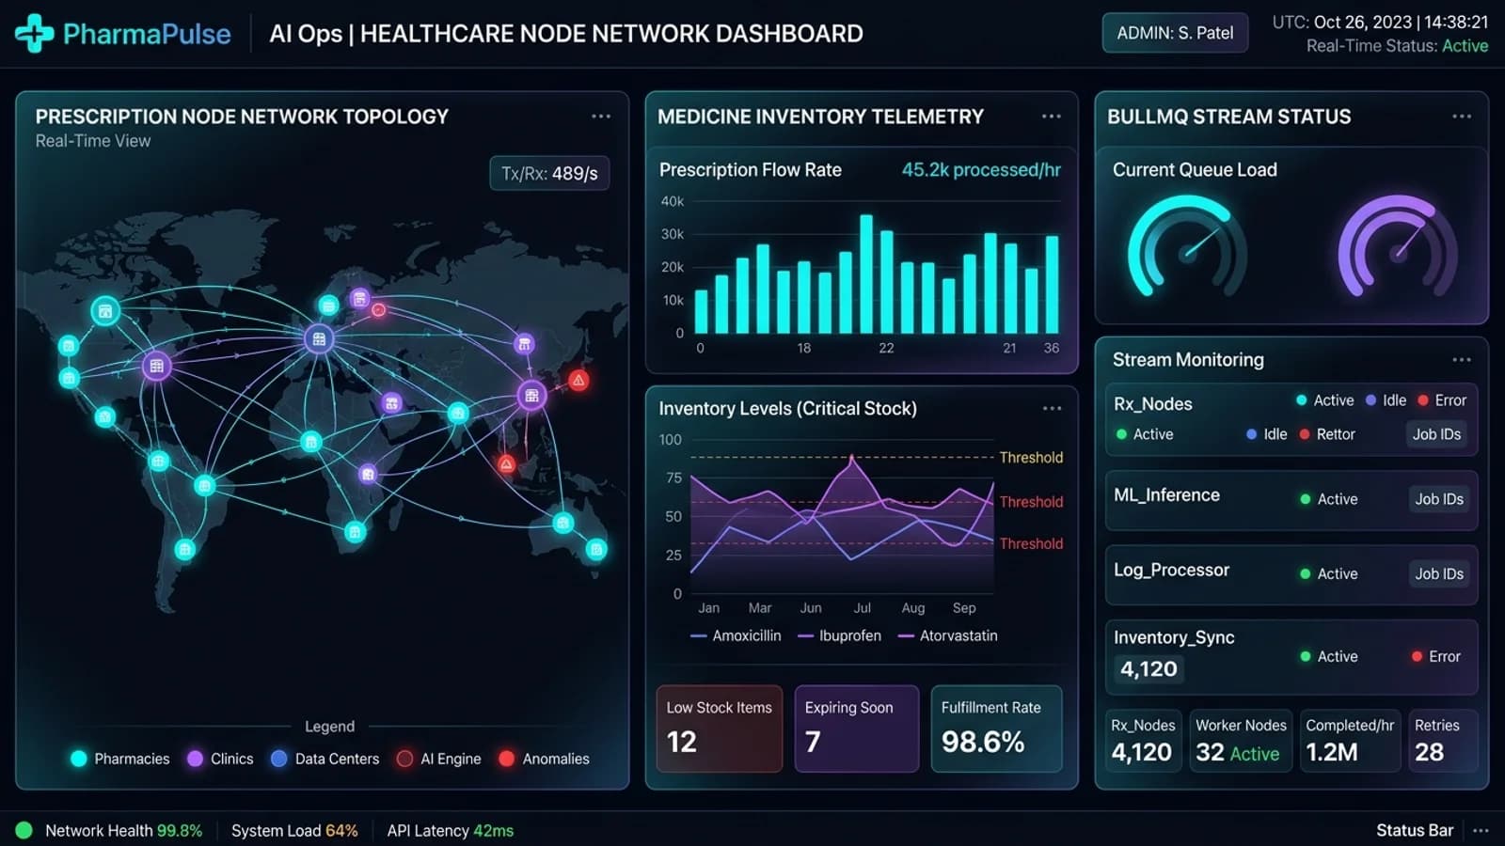The width and height of the screenshot is (1505, 846).
Task: Select the purple clinic node in East Asia
Action: (x=531, y=396)
